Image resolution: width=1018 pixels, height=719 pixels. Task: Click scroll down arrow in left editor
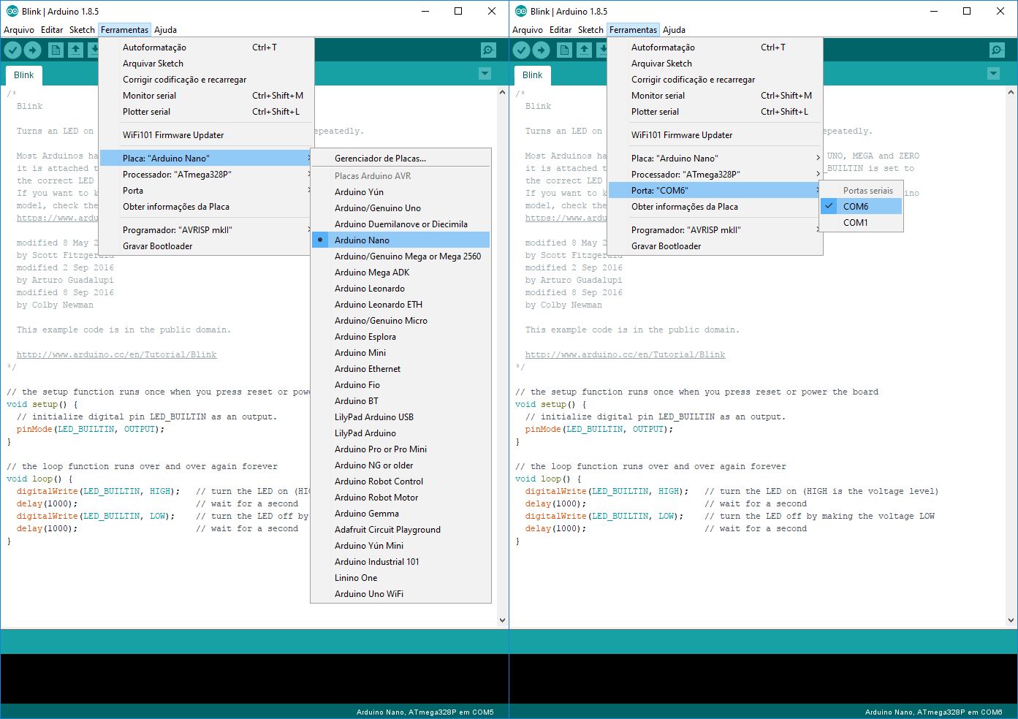502,620
